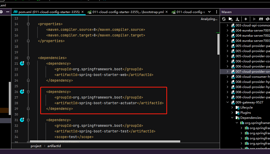Open the third 011-cloud-config-s tab
Screen dimensions: 270x154
(188, 12)
